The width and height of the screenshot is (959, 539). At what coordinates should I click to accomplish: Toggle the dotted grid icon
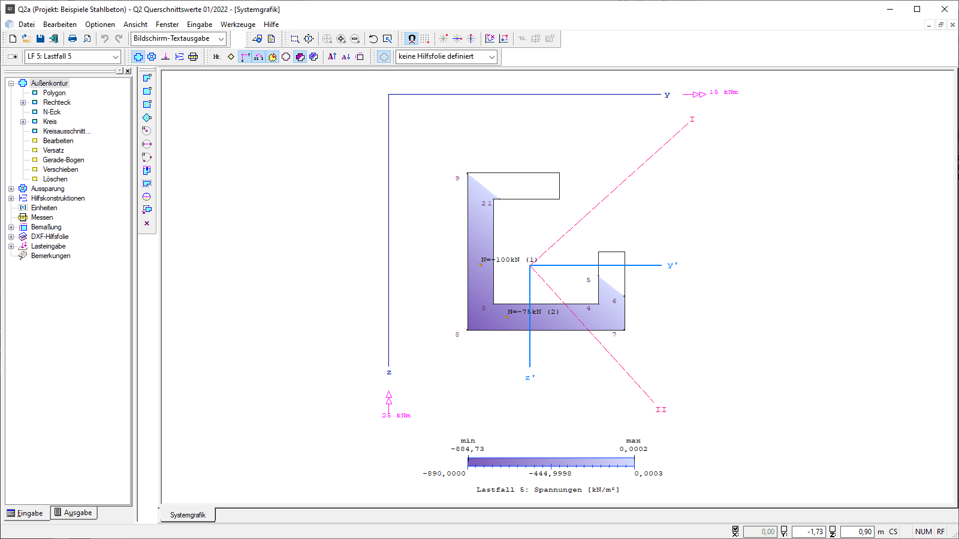425,38
